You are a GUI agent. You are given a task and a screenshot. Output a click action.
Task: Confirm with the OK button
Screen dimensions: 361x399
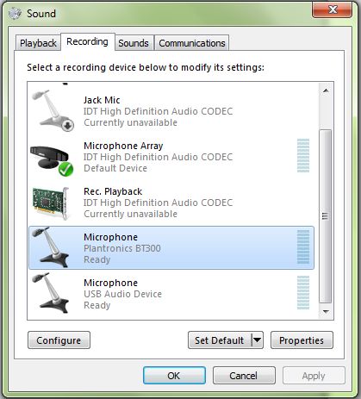coord(174,375)
